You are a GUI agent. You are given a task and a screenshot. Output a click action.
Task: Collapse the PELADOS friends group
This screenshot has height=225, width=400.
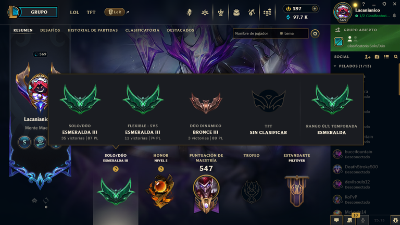tap(335, 66)
